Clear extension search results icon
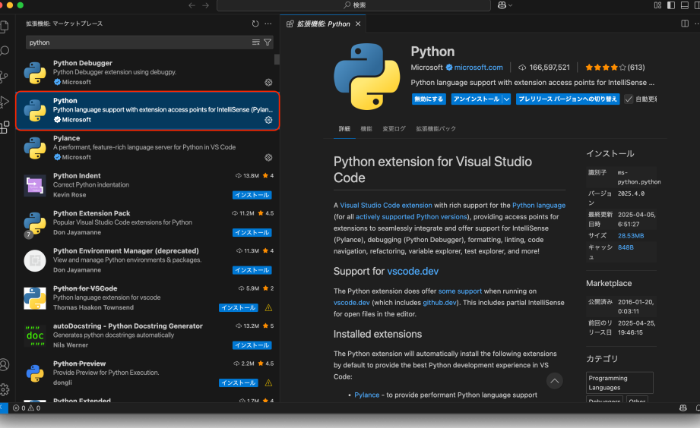 [x=256, y=42]
